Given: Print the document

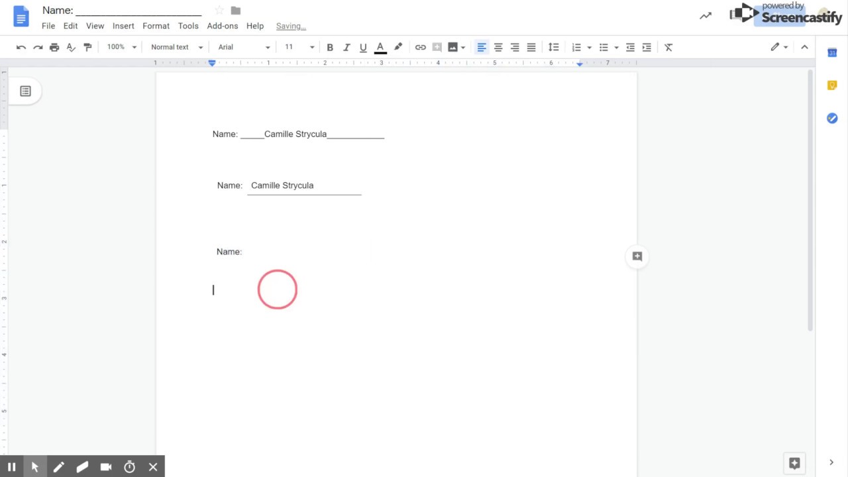Looking at the screenshot, I should tap(54, 47).
